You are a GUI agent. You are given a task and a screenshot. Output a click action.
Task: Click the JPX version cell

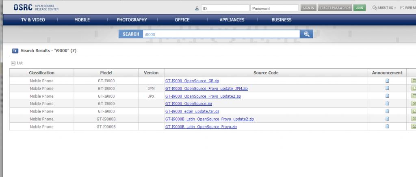pos(151,96)
